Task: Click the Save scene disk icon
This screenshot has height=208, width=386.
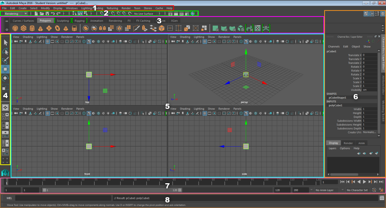Action: [x=47, y=14]
